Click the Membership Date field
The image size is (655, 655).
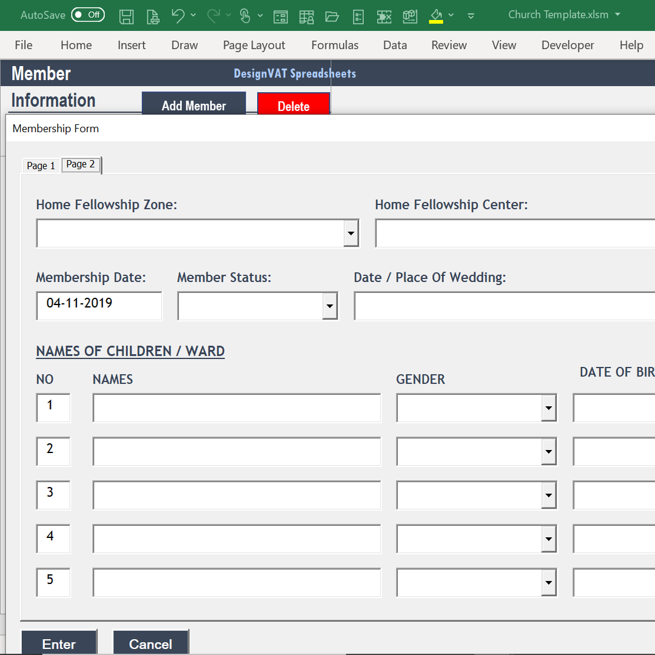(x=99, y=306)
